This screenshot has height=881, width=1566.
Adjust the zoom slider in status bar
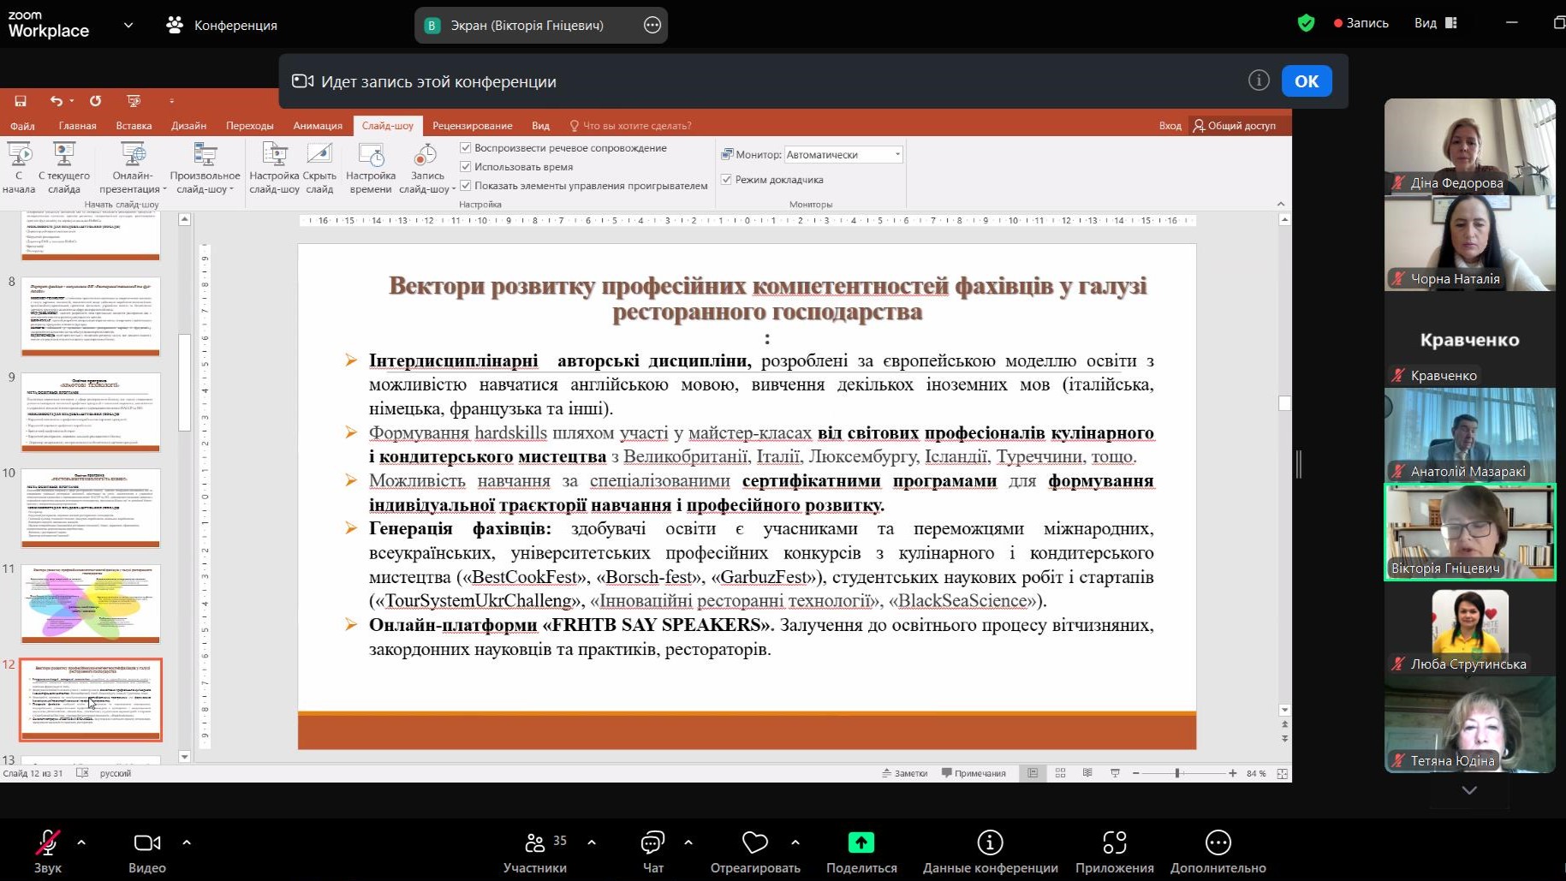pos(1178,773)
